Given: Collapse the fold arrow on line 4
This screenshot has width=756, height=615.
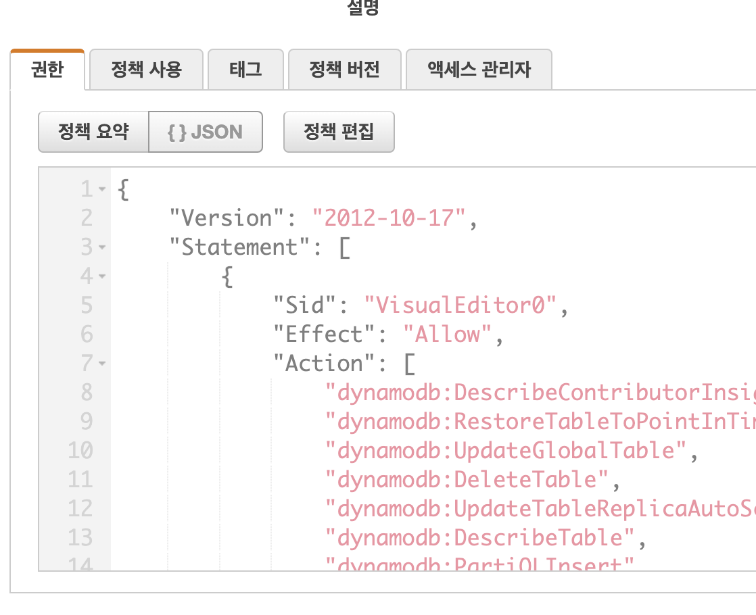Looking at the screenshot, I should coord(102,276).
